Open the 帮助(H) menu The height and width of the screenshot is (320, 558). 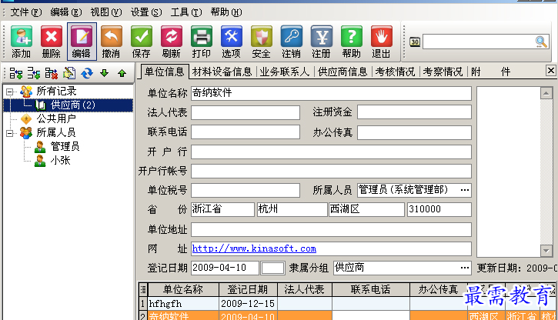226,12
